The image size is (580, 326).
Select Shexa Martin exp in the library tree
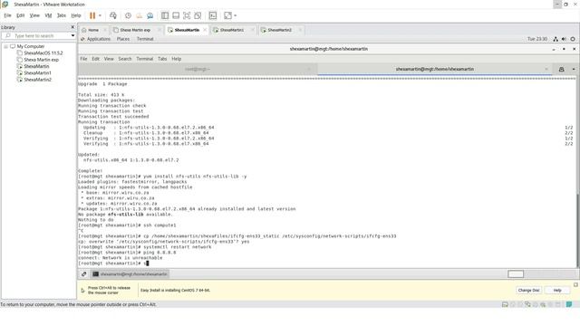41,60
